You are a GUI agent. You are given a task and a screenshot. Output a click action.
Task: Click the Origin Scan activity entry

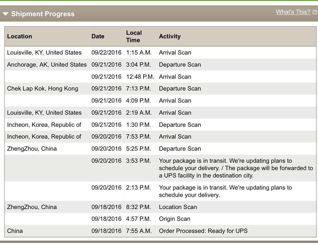tap(174, 219)
